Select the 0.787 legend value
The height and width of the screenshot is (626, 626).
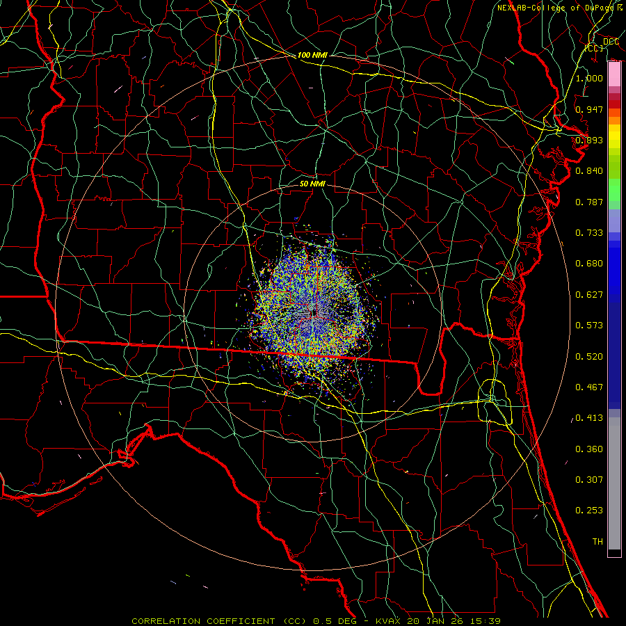coord(589,202)
